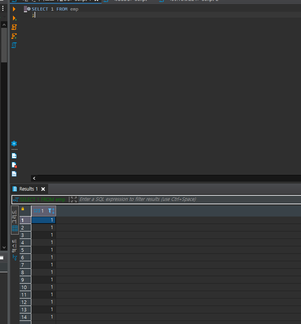Select the value cell in row 1
This screenshot has height=324, width=301.
pos(44,220)
